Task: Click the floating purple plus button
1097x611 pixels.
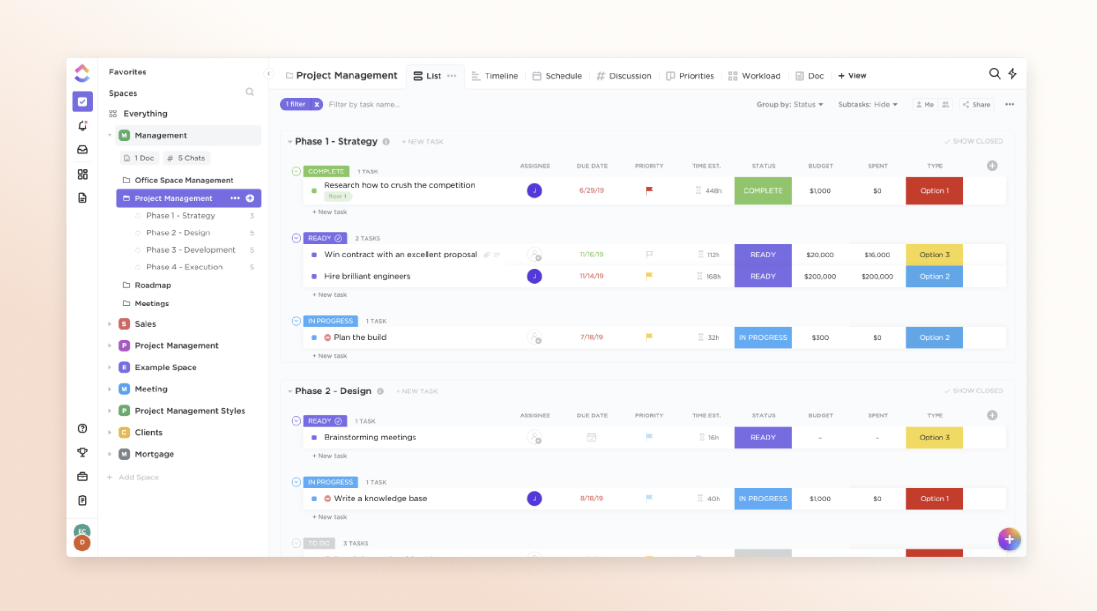Action: [x=1009, y=539]
